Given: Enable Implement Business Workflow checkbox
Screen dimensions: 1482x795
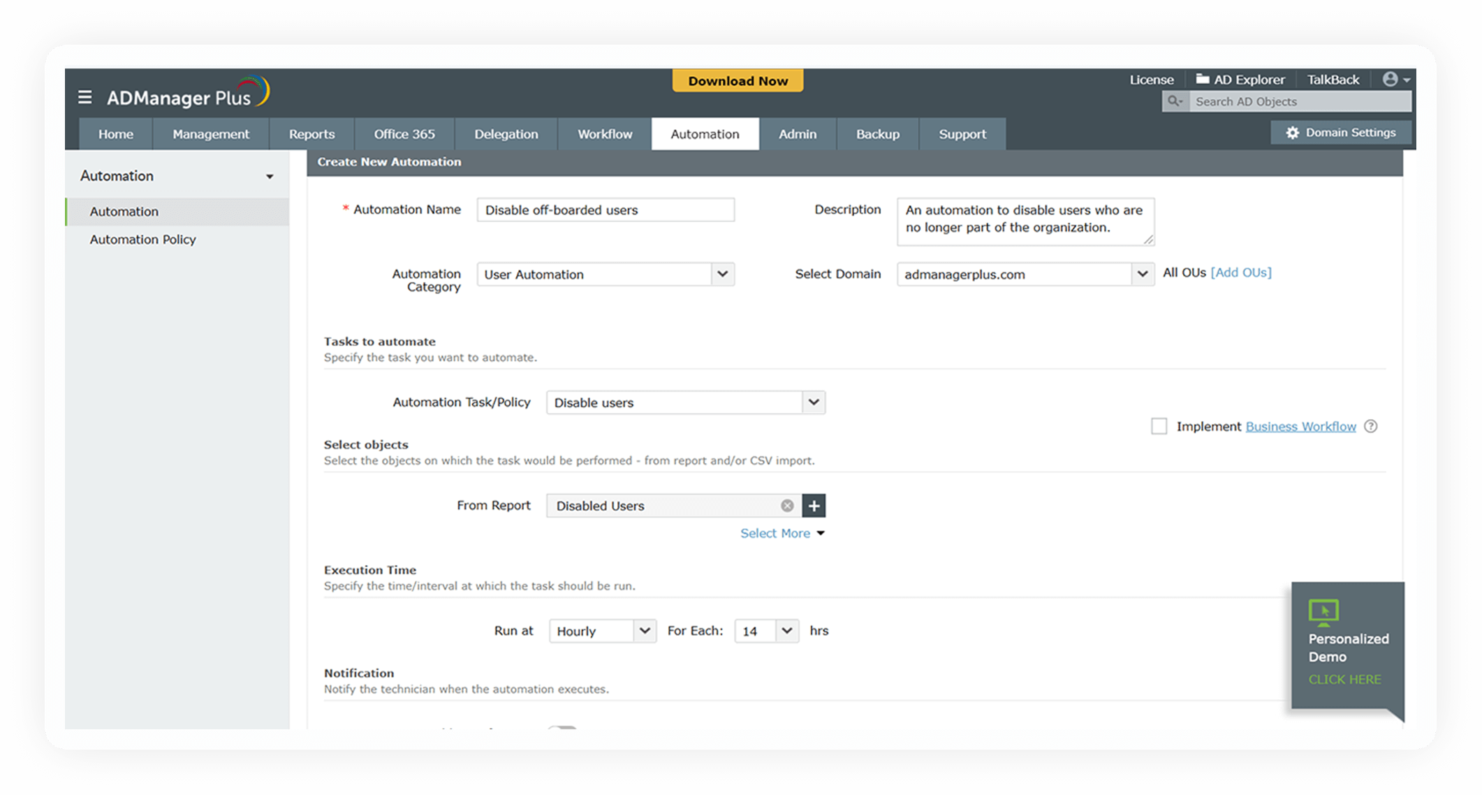Looking at the screenshot, I should point(1159,426).
